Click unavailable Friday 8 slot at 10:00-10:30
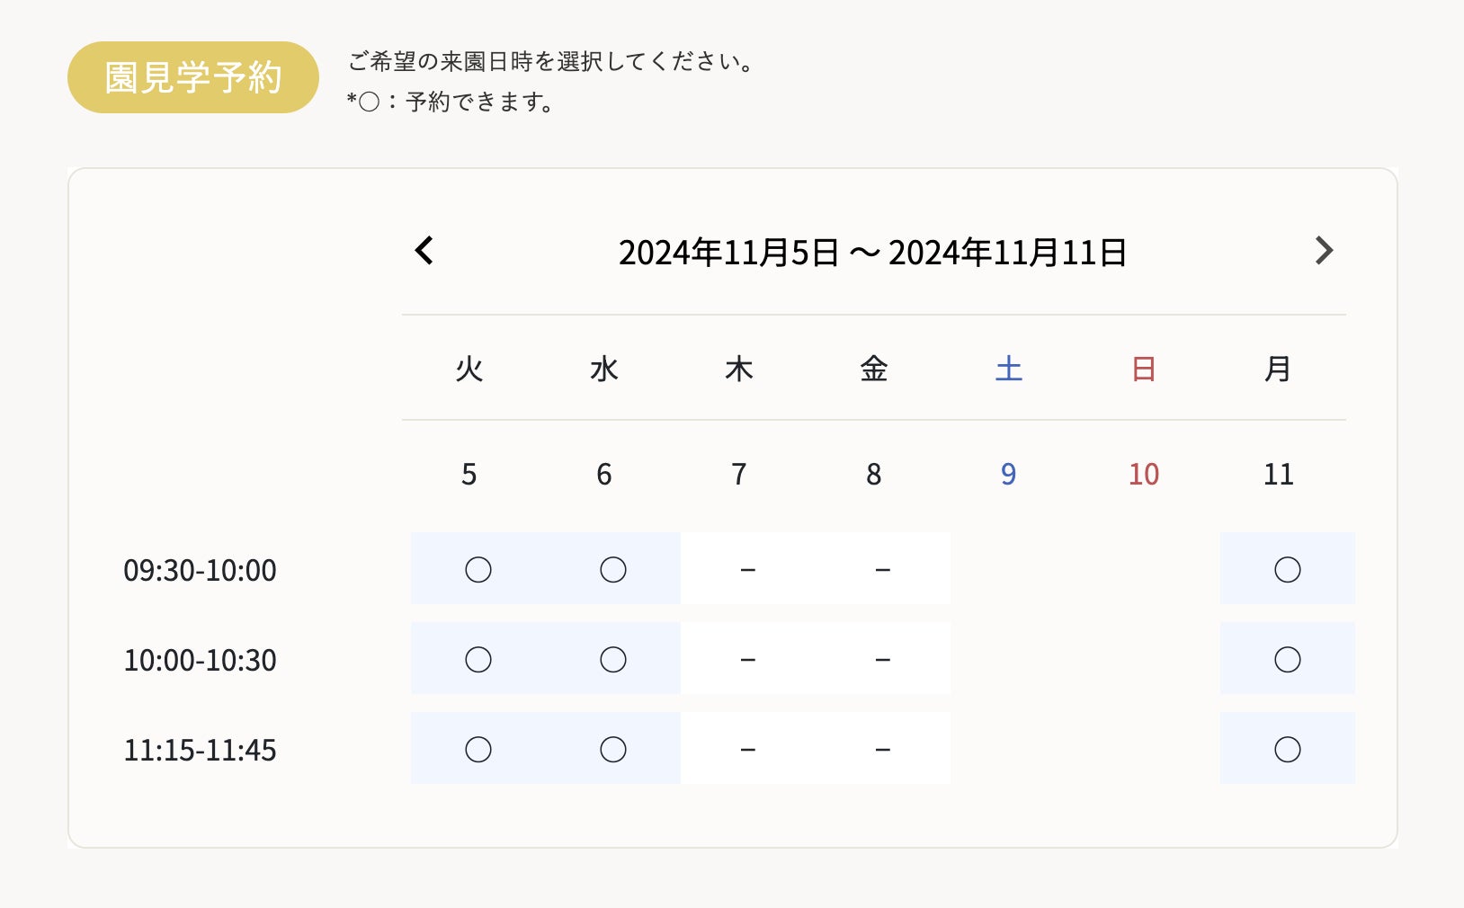1464x908 pixels. coord(882,659)
